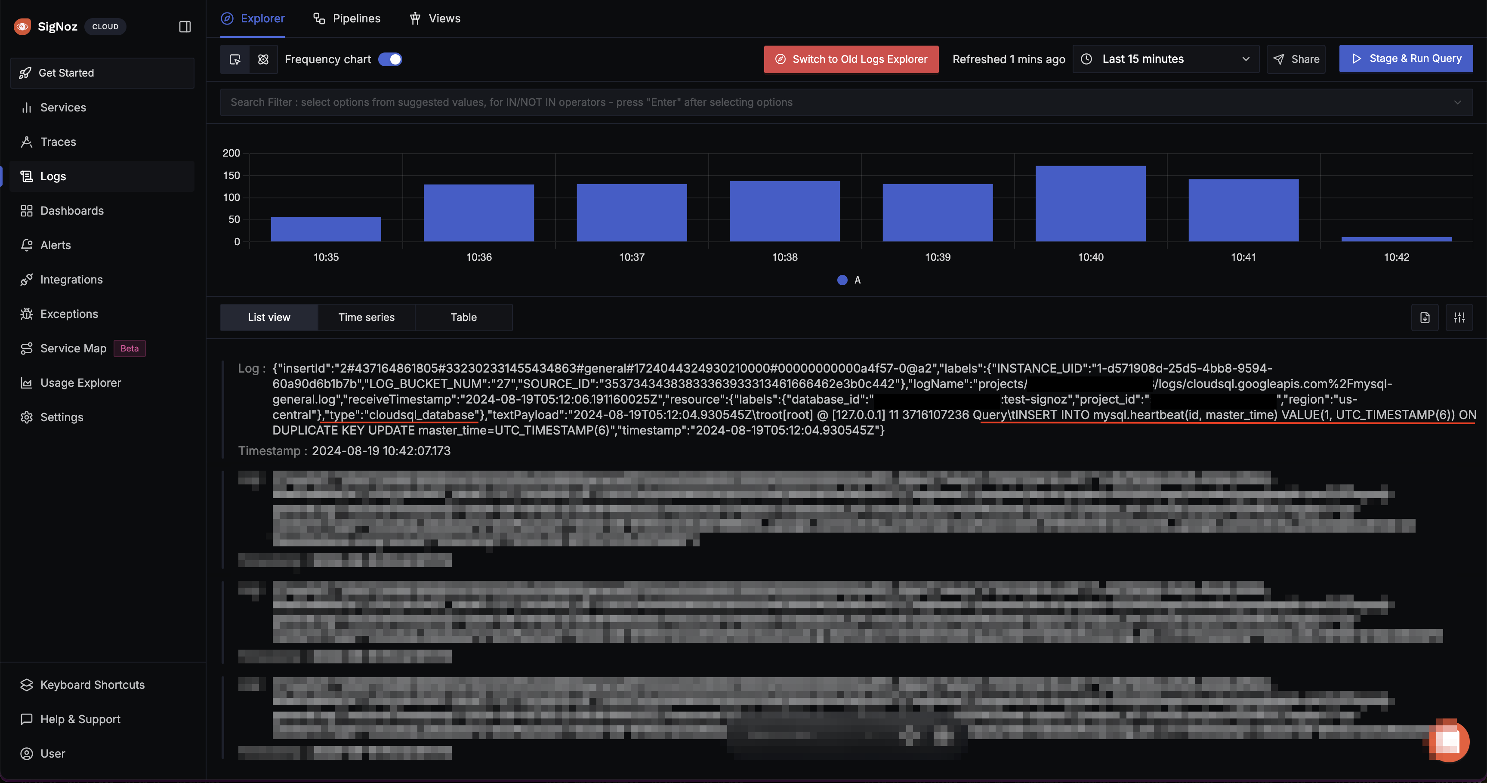Click the CLOUD badge

105,27
